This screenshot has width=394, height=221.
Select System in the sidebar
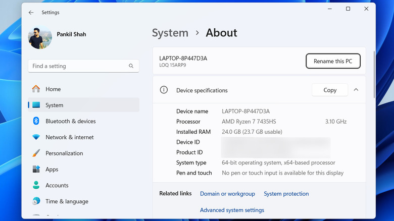pyautogui.click(x=54, y=105)
